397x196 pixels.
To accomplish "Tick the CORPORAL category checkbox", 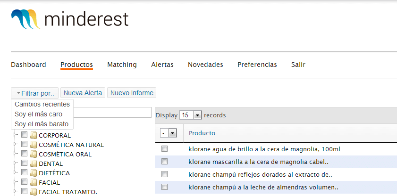I will 24,135.
